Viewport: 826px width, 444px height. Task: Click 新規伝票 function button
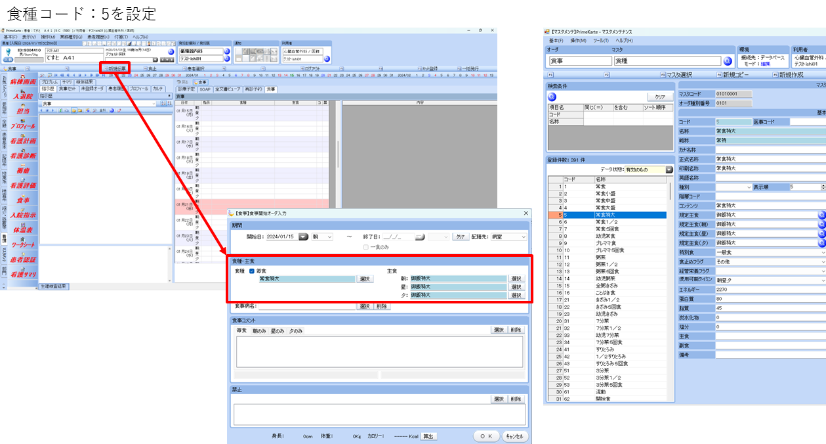pos(115,68)
